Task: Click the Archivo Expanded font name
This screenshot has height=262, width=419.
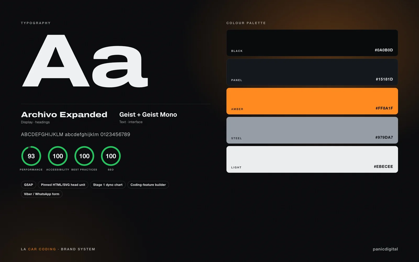Action: (64, 114)
